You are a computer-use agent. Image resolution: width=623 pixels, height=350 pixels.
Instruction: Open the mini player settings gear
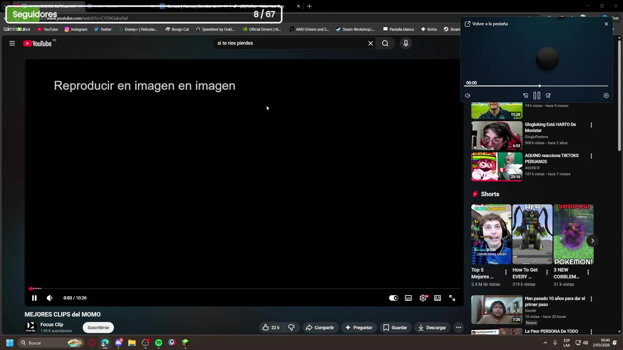pos(606,96)
